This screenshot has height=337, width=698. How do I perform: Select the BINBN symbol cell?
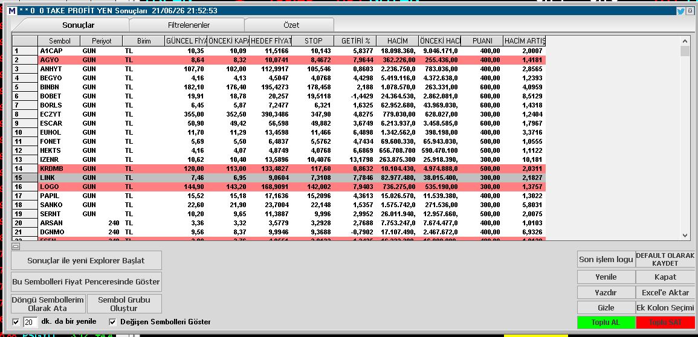(59, 87)
